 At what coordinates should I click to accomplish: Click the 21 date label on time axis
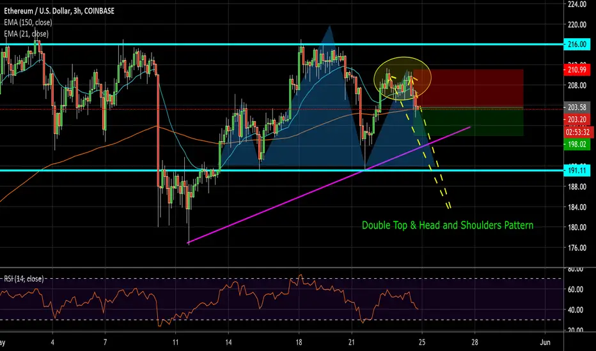[x=351, y=342]
